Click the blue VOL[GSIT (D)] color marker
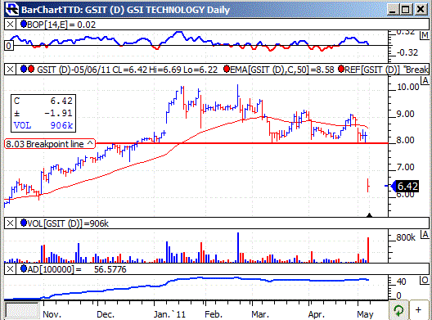 (x=24, y=223)
